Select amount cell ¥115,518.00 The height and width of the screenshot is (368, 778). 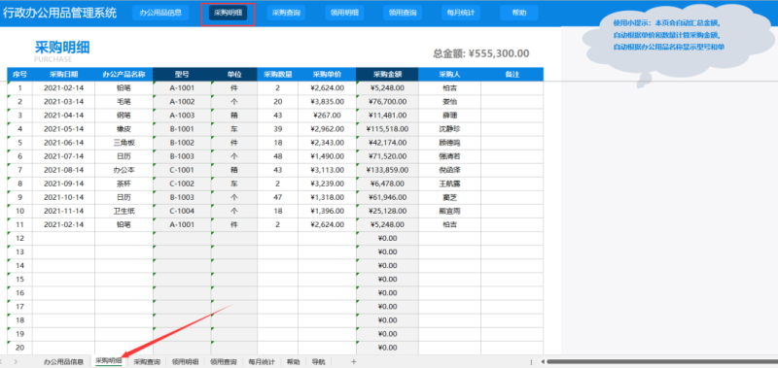click(x=387, y=129)
